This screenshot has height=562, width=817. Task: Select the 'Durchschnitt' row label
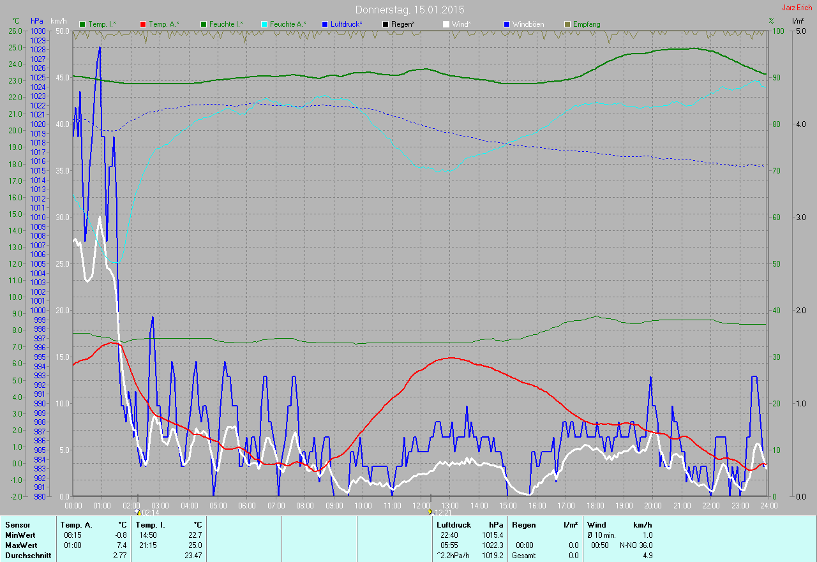click(27, 556)
